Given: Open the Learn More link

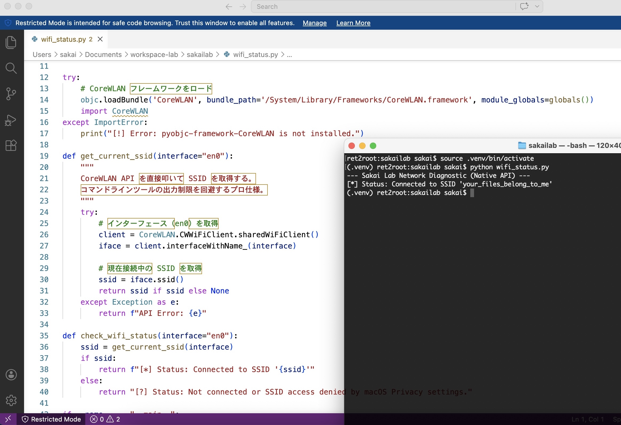Looking at the screenshot, I should (353, 23).
